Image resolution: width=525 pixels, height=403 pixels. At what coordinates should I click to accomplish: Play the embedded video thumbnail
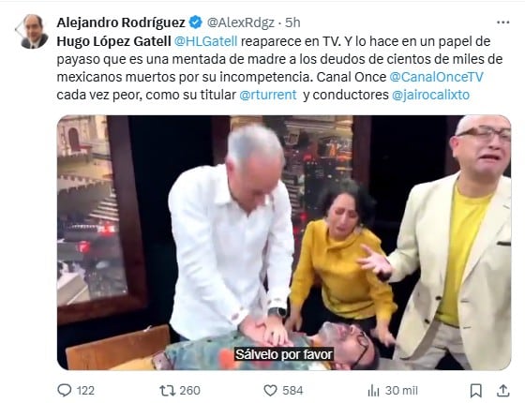(x=284, y=243)
